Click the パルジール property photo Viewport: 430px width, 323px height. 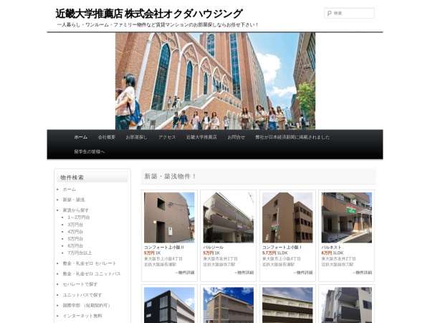[228, 217]
